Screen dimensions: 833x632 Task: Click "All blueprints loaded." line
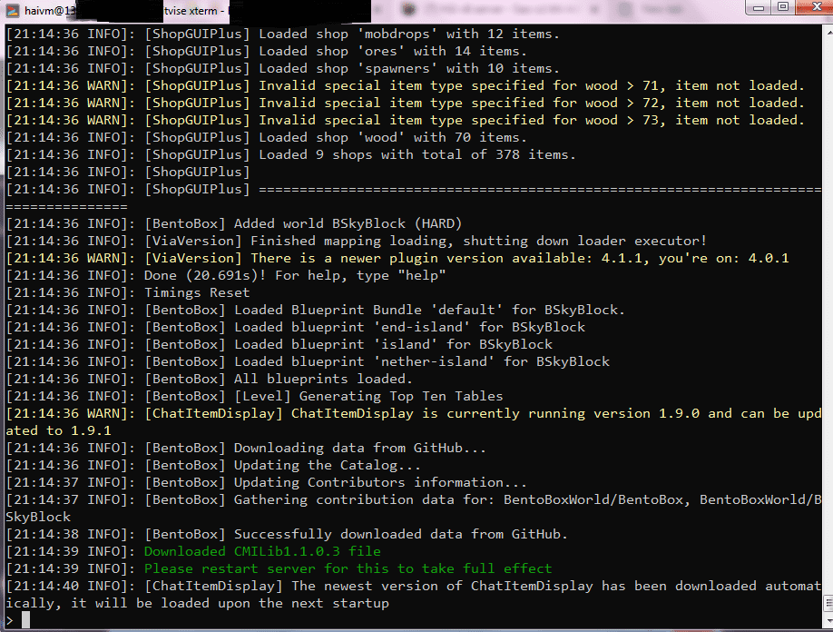click(x=210, y=379)
